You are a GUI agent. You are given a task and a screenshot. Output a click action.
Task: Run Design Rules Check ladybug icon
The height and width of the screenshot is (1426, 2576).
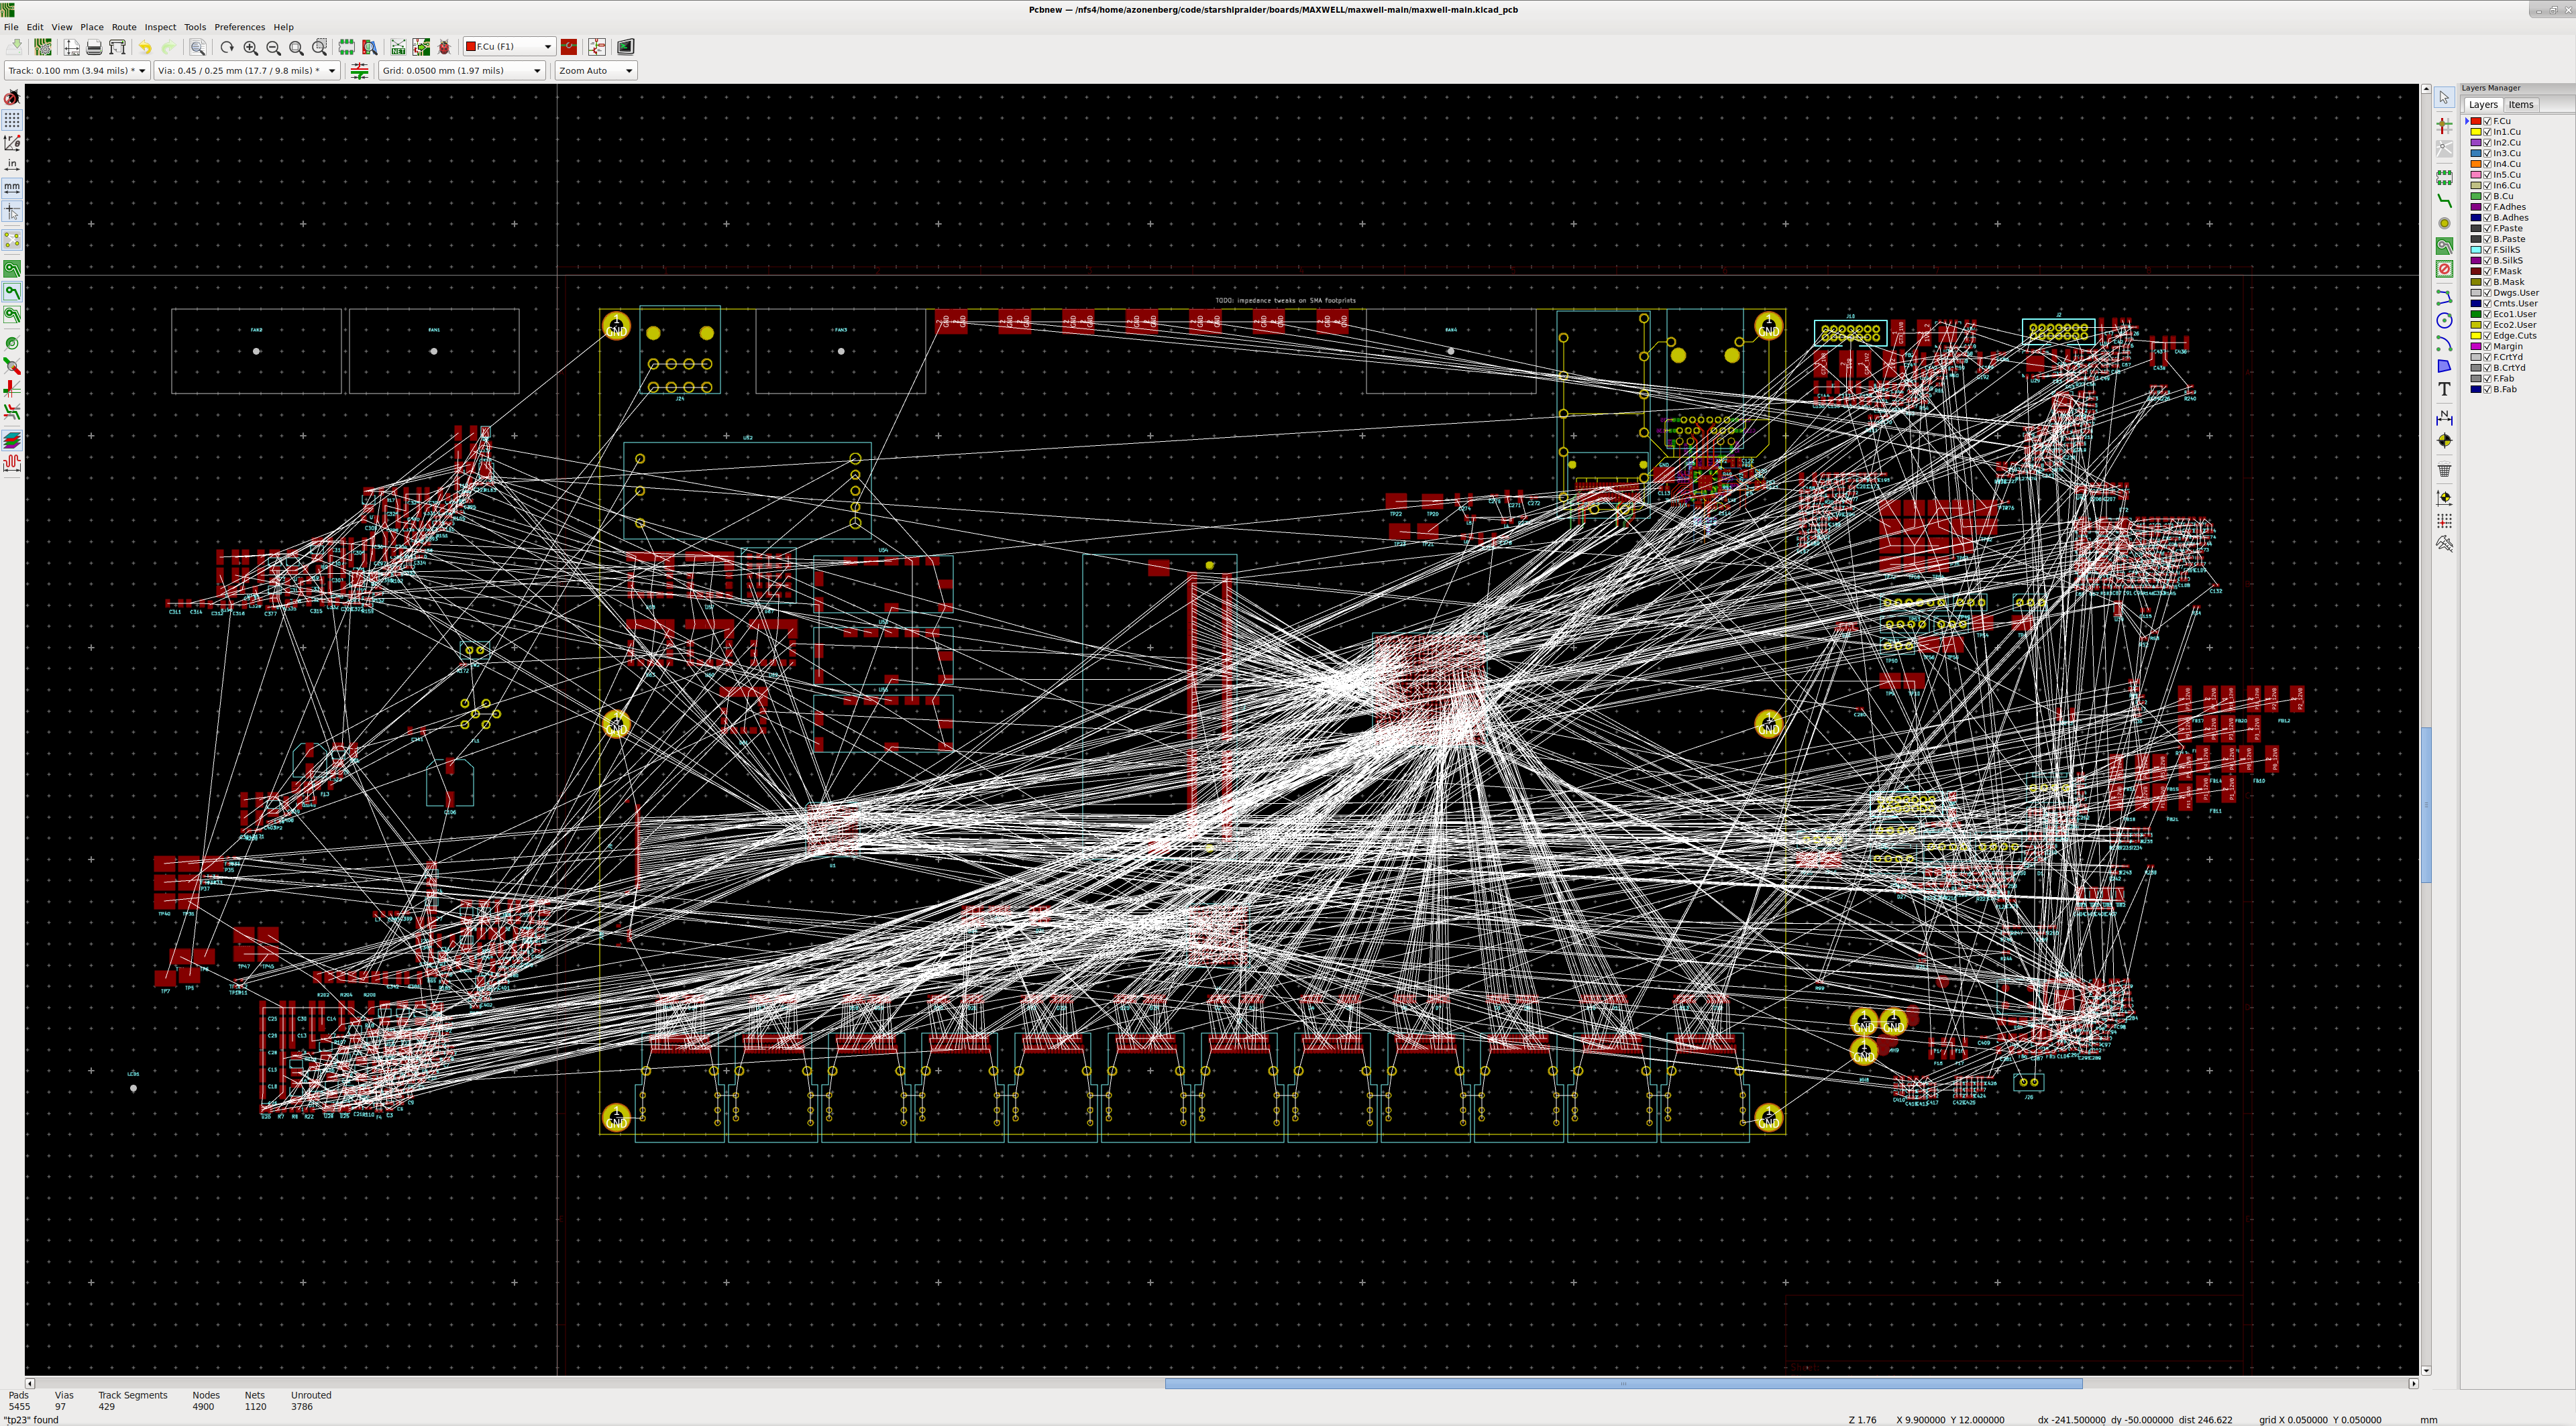445,47
